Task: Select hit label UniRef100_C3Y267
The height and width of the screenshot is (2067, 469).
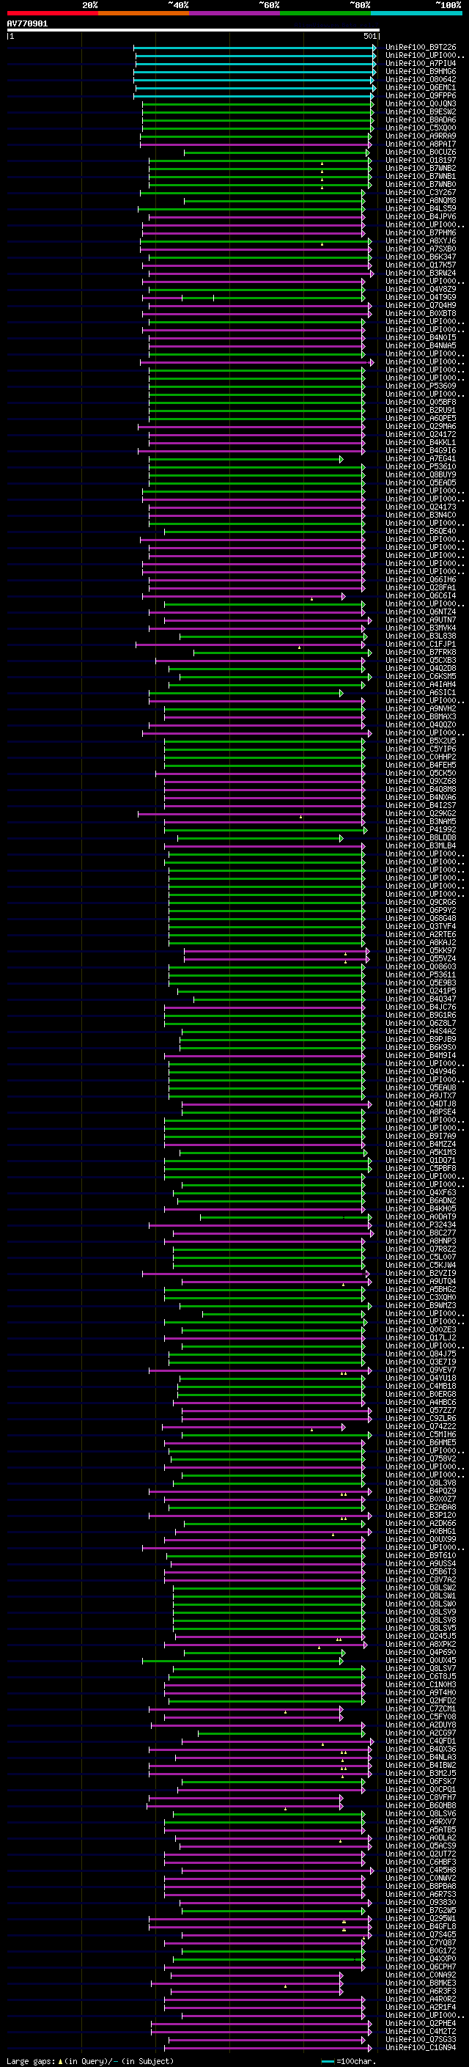Action: coord(421,193)
